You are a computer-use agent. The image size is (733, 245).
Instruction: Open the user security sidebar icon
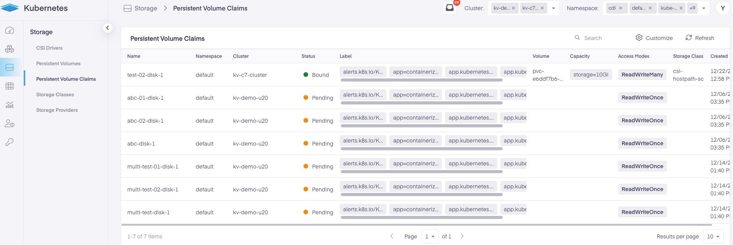point(10,123)
